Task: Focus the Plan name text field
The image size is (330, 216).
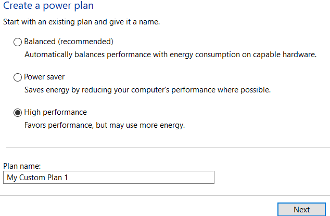Action: (109, 178)
